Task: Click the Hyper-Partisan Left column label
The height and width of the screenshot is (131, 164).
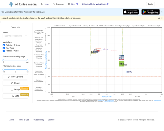Action: (x=75, y=26)
